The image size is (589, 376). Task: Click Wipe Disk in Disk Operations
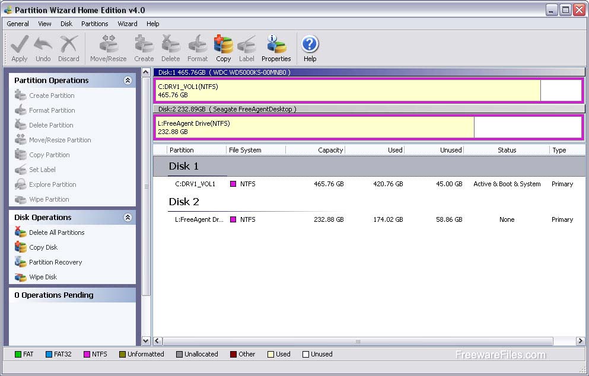pos(43,277)
